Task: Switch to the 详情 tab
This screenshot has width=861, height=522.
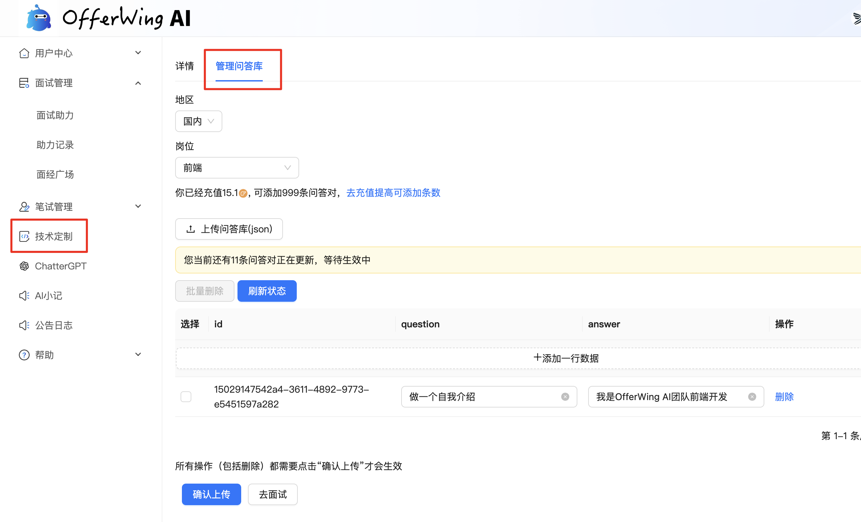Action: pos(185,66)
